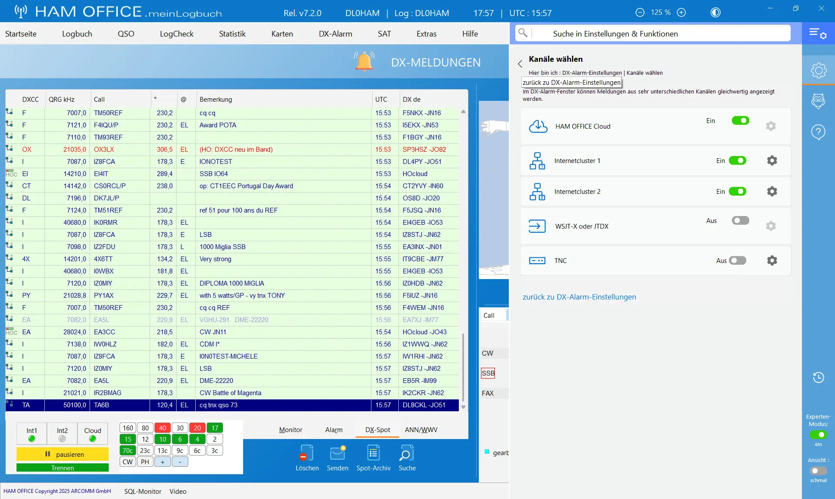The width and height of the screenshot is (835, 499).
Task: Toggle the 17 band filter button
Action: [214, 428]
